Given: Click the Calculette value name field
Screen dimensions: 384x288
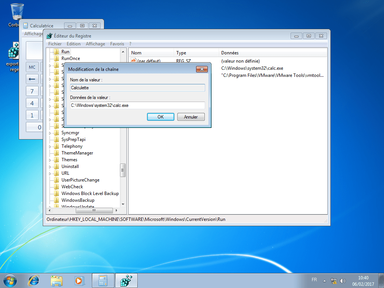Looking at the screenshot, I should coord(137,87).
